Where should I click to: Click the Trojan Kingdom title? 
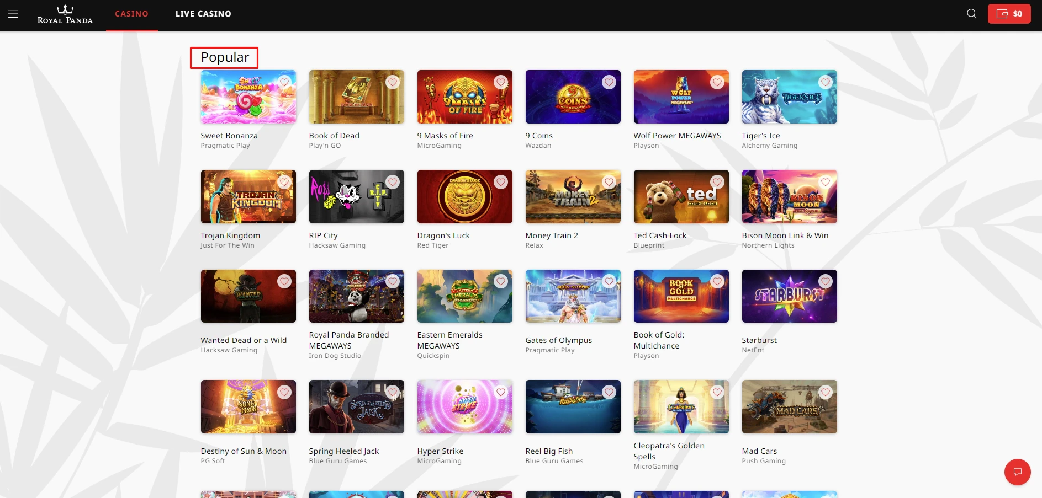230,235
